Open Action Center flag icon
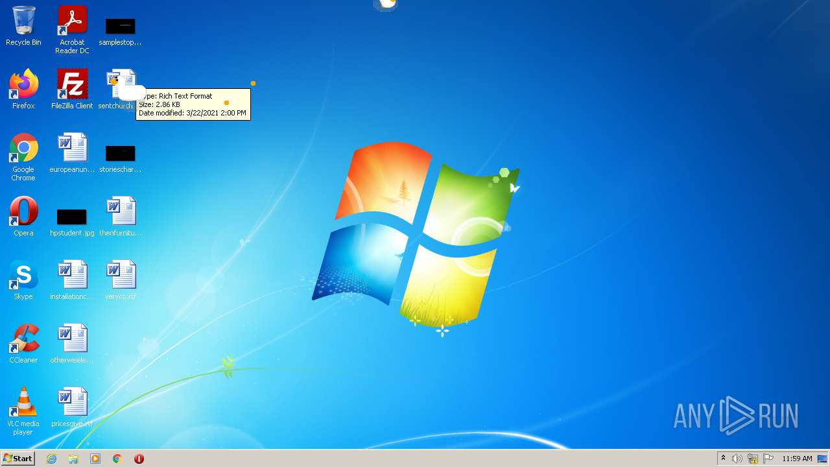830x467 pixels. click(x=768, y=459)
